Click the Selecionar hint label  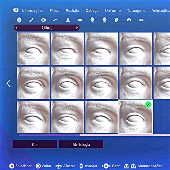pos(24,166)
